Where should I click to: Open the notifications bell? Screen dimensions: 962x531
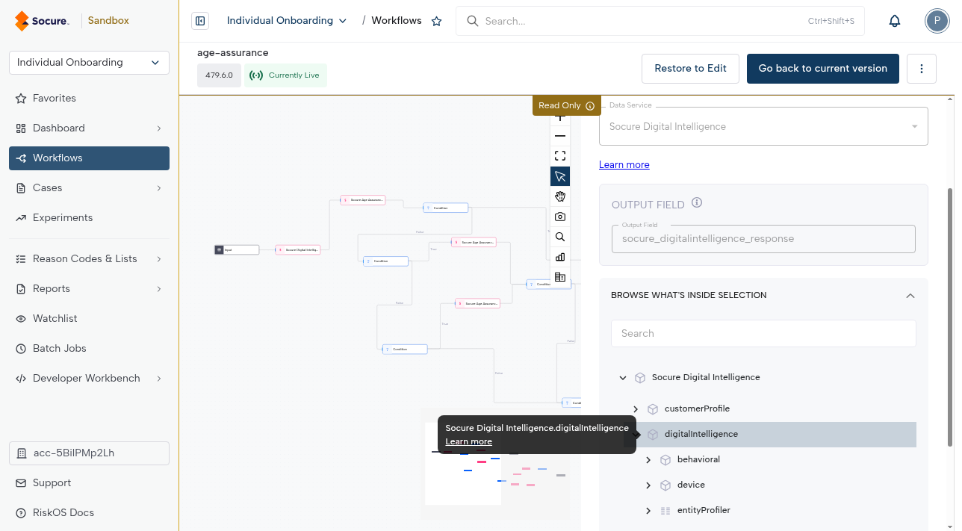pos(895,21)
